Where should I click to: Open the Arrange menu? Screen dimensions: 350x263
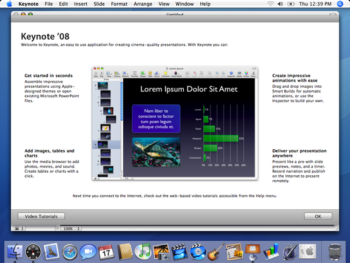(x=143, y=4)
